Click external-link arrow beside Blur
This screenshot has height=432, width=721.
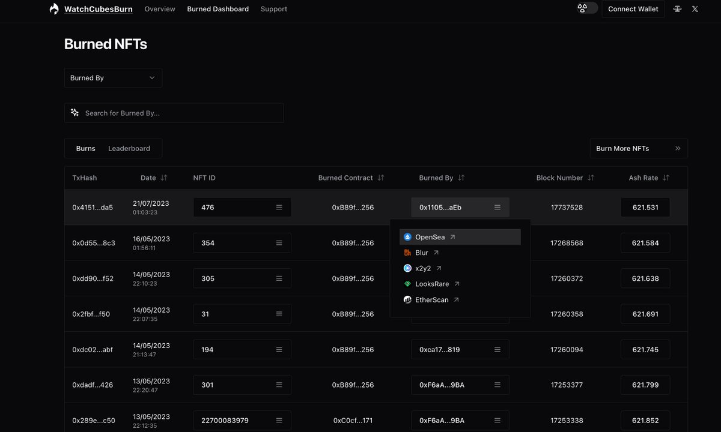436,253
